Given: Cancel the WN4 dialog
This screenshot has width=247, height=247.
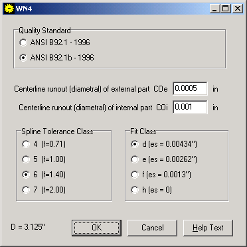Looking at the screenshot, I should click(x=152, y=228).
